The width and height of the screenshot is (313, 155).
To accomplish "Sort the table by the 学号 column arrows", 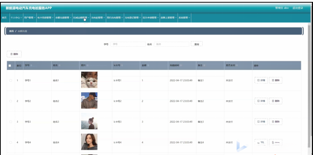I will [x=31, y=66].
